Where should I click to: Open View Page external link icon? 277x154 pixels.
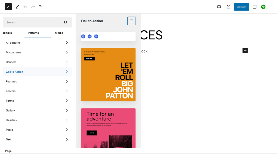click(x=228, y=7)
